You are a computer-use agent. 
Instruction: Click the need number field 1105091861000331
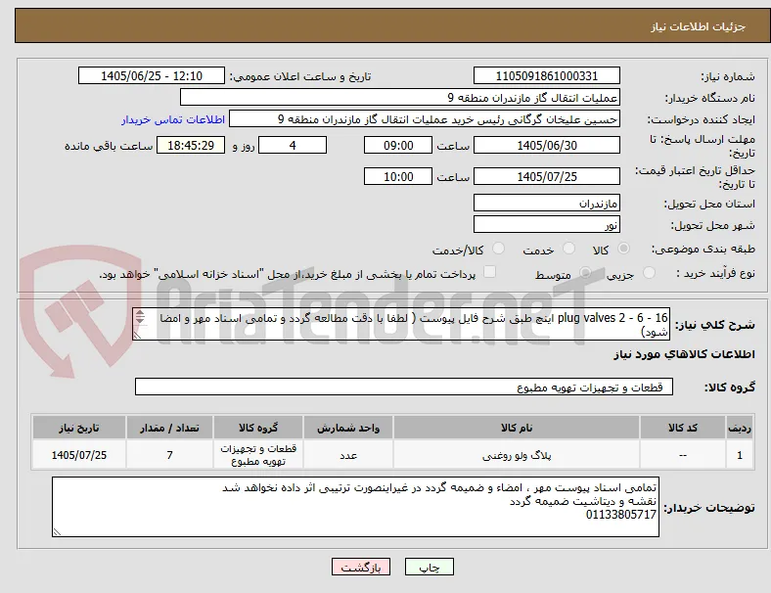[x=546, y=75]
